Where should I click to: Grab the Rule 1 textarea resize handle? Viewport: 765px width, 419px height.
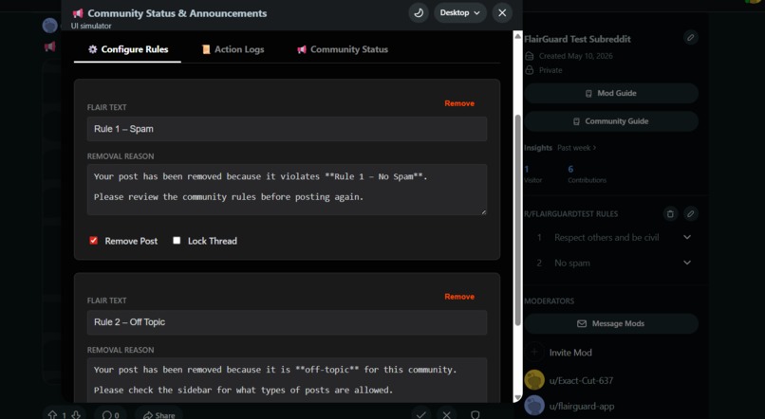[x=483, y=212]
